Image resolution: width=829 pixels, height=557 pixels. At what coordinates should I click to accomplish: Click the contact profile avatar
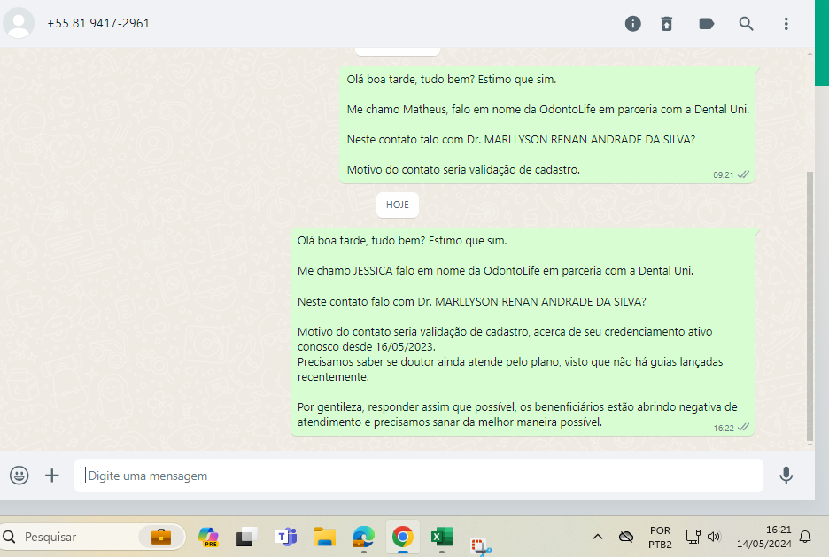point(19,23)
